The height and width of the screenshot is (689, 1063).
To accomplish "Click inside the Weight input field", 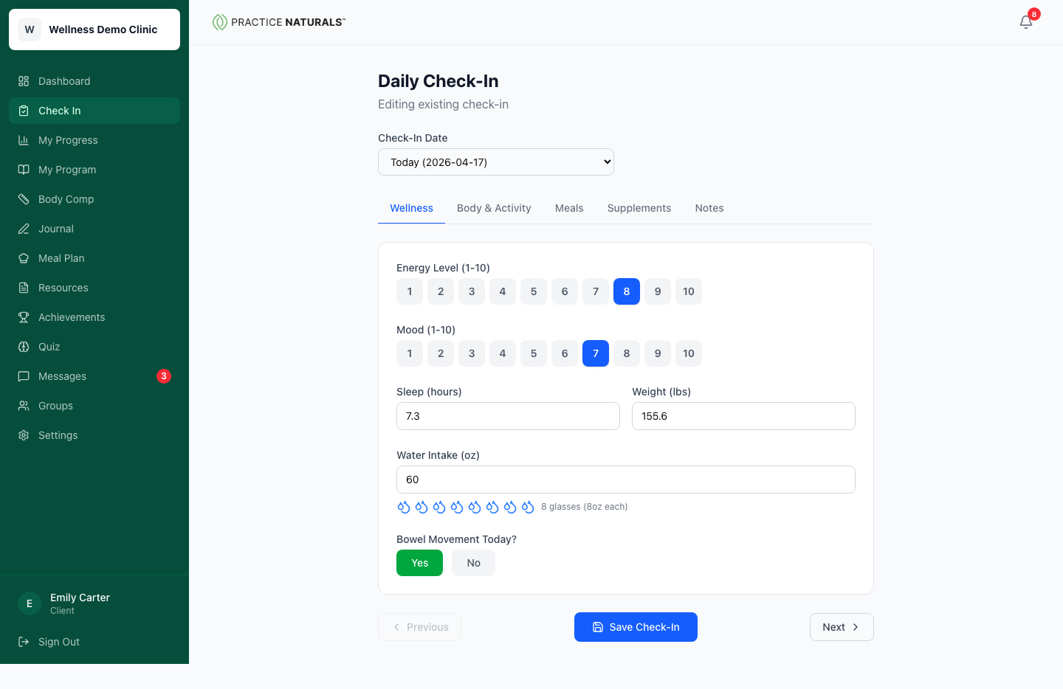I will pyautogui.click(x=743, y=416).
